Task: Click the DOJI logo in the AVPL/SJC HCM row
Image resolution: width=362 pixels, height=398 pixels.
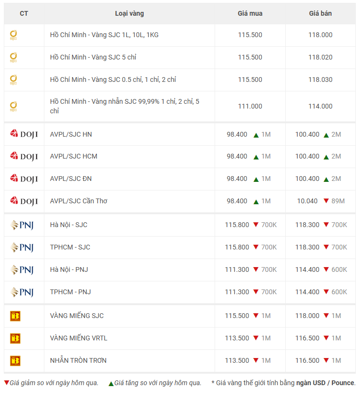Action: (24, 156)
